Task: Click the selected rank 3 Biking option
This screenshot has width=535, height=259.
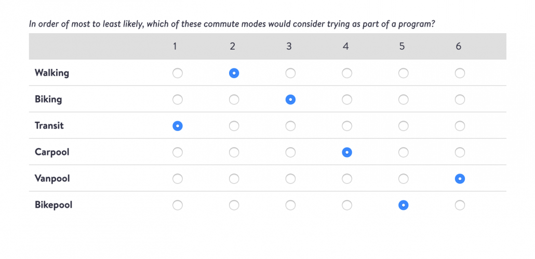Action: (290, 100)
